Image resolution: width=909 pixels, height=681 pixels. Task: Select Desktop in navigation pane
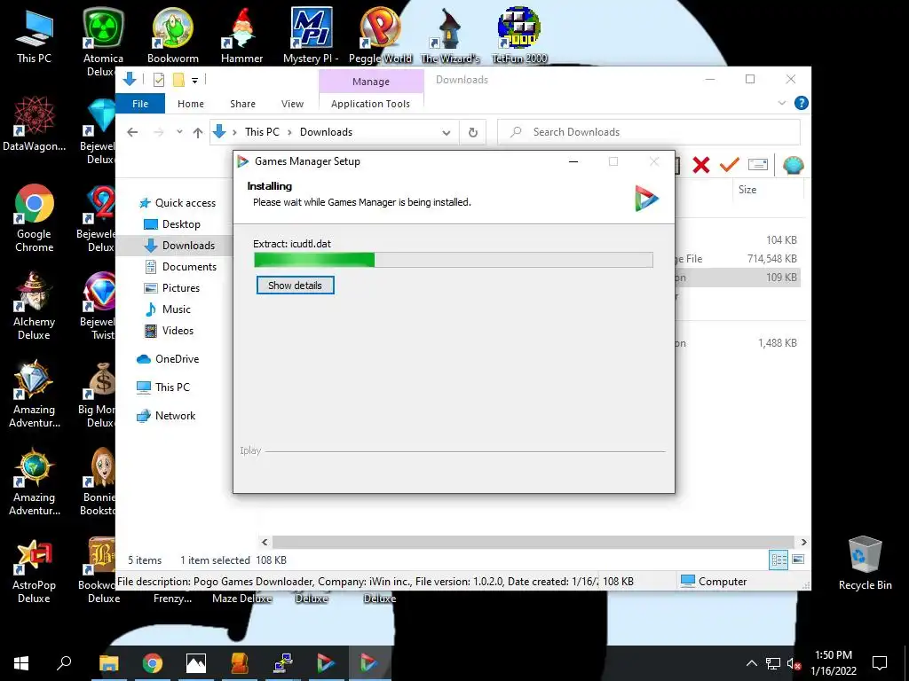(x=172, y=224)
